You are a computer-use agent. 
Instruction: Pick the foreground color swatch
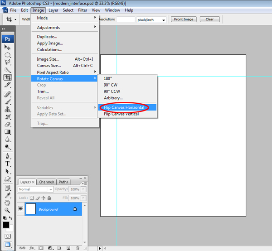tap(6, 225)
